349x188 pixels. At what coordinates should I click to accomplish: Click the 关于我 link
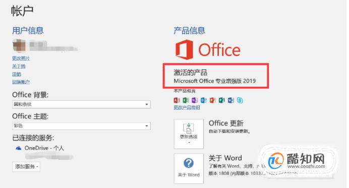(19, 67)
